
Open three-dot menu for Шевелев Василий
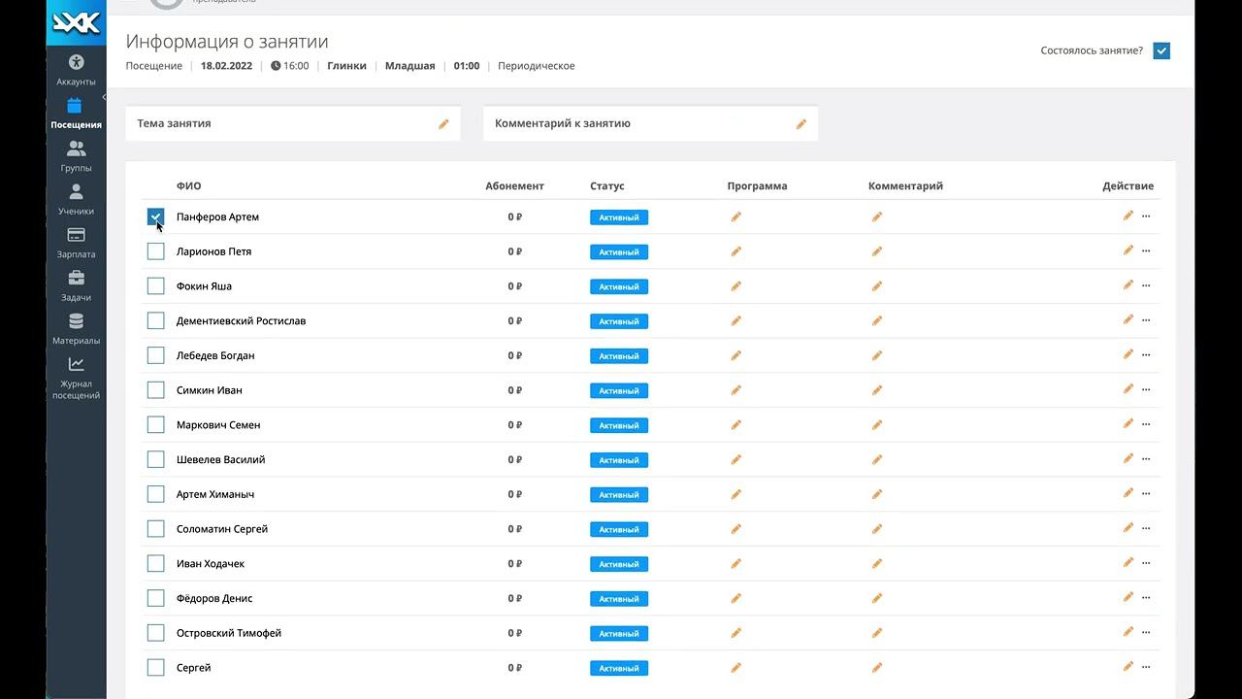pos(1146,459)
